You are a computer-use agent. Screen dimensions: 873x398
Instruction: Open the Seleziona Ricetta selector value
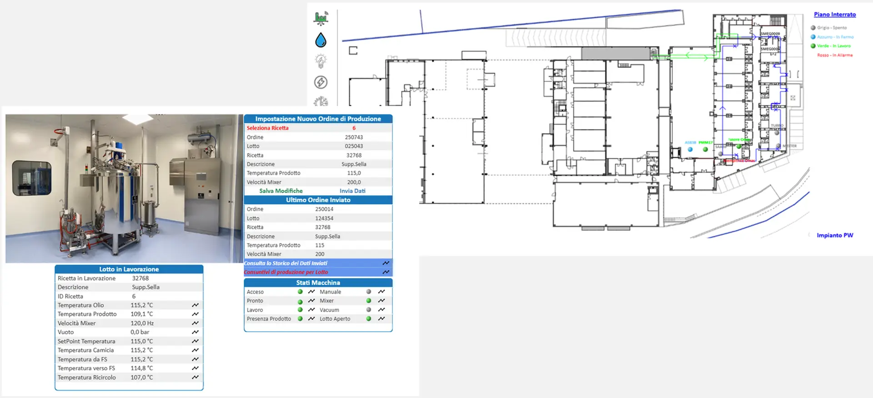(354, 128)
